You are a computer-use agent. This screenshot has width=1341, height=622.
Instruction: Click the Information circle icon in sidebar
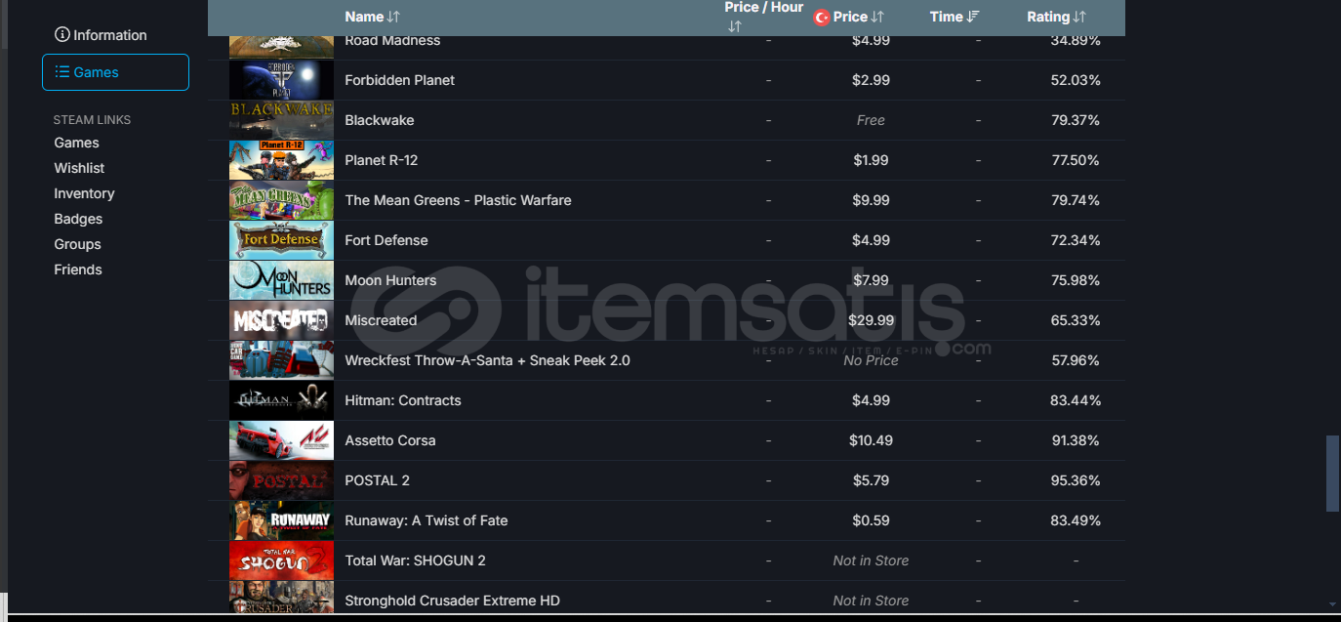pyautogui.click(x=62, y=35)
